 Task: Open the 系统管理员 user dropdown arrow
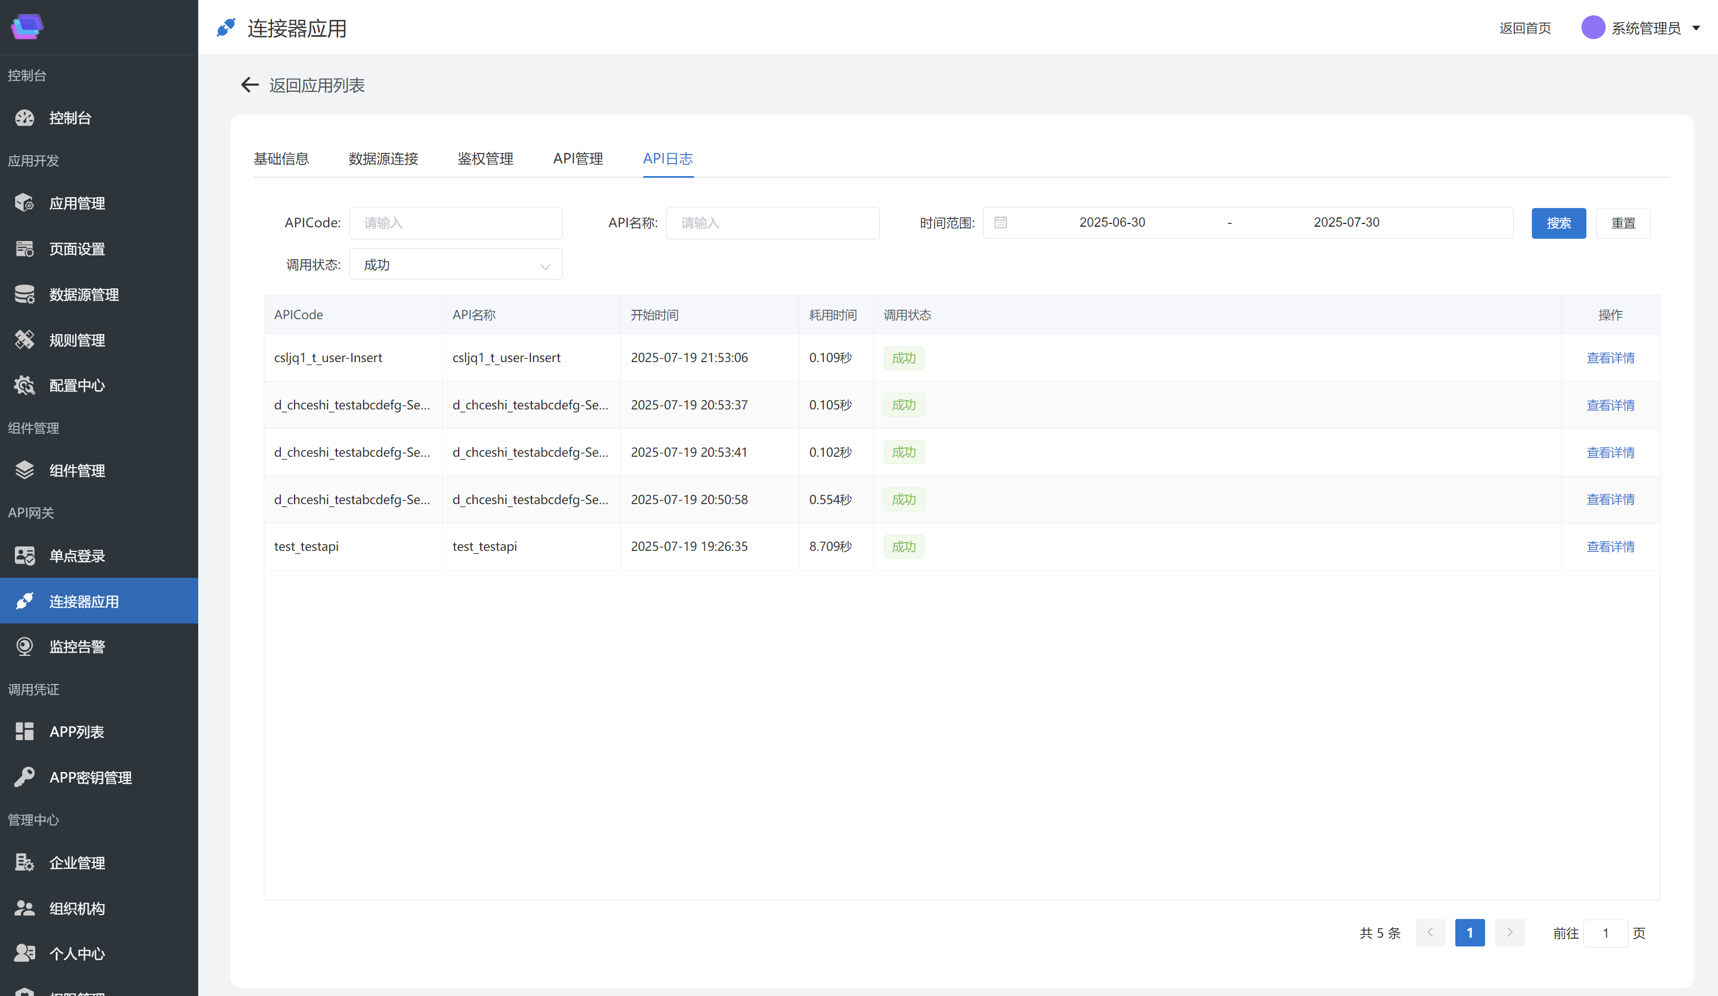coord(1696,29)
